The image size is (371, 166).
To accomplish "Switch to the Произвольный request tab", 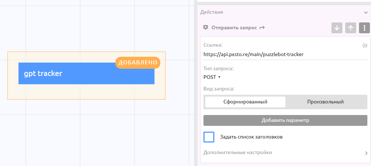I will (325, 102).
